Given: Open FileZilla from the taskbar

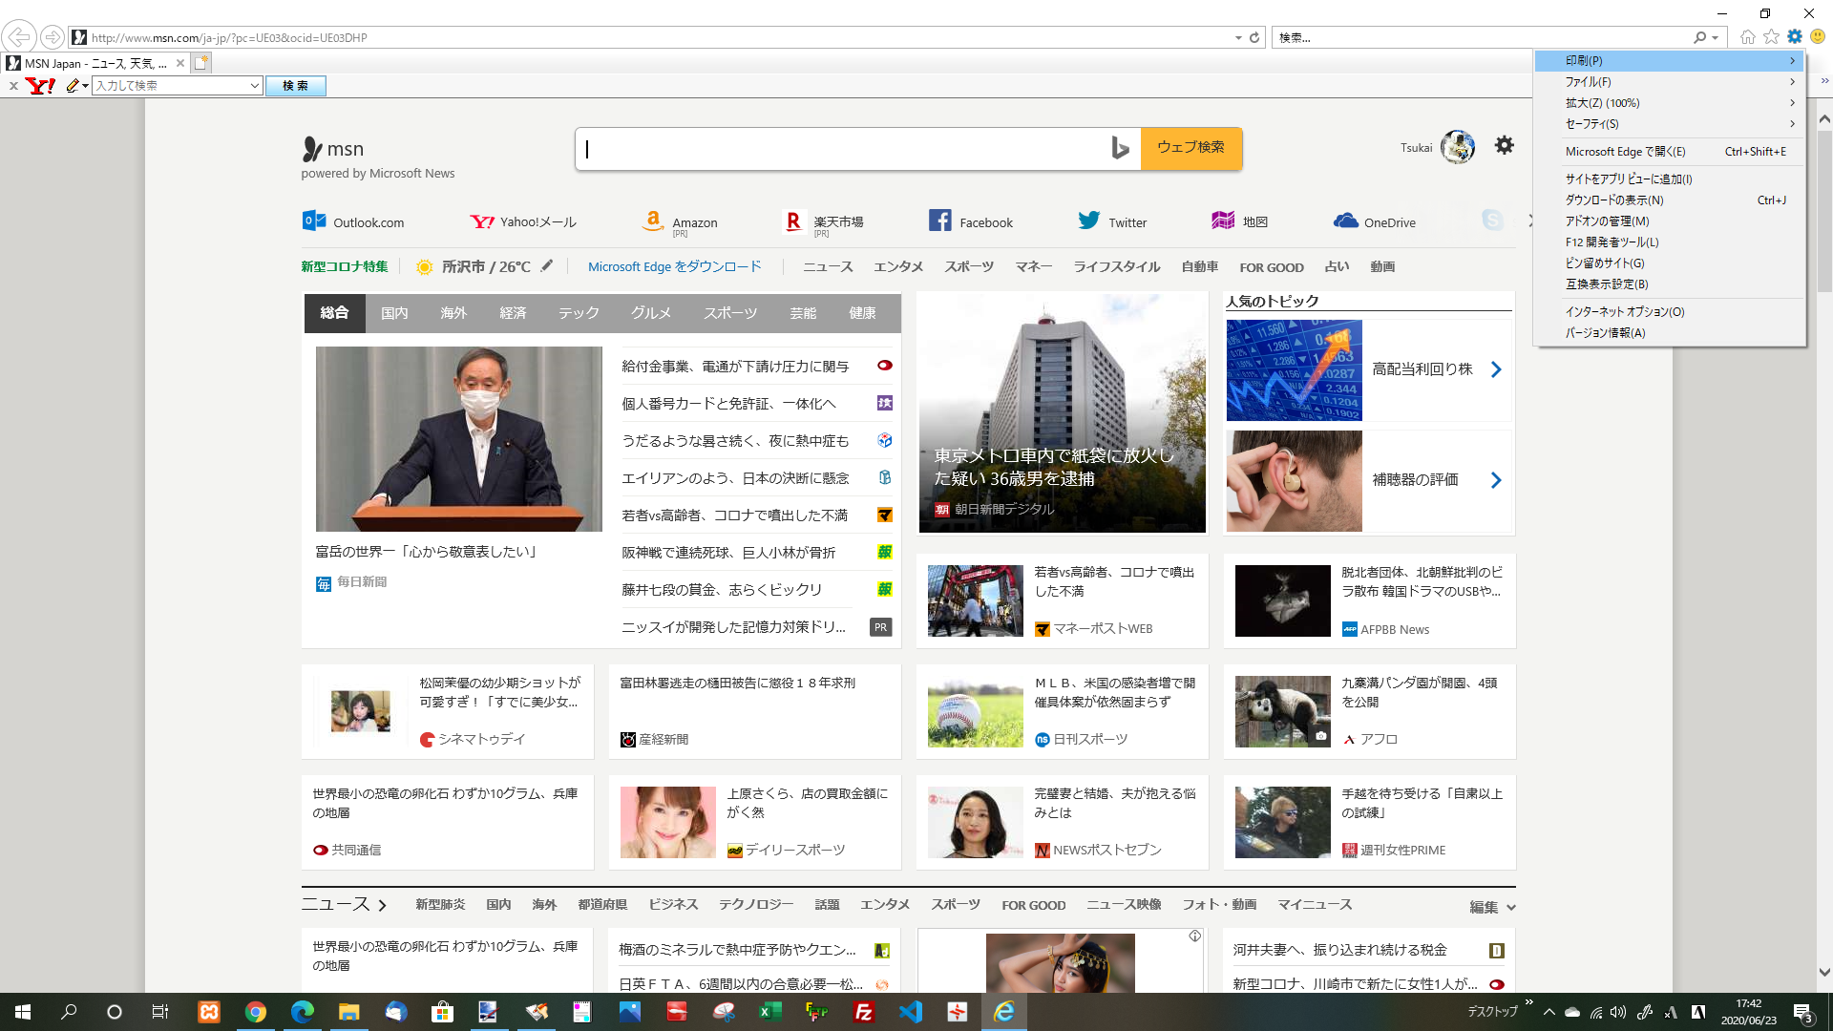Looking at the screenshot, I should [x=864, y=1012].
